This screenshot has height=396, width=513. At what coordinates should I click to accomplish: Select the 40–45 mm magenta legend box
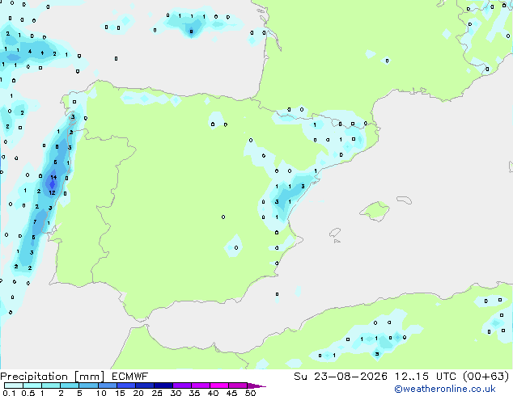click(x=219, y=385)
